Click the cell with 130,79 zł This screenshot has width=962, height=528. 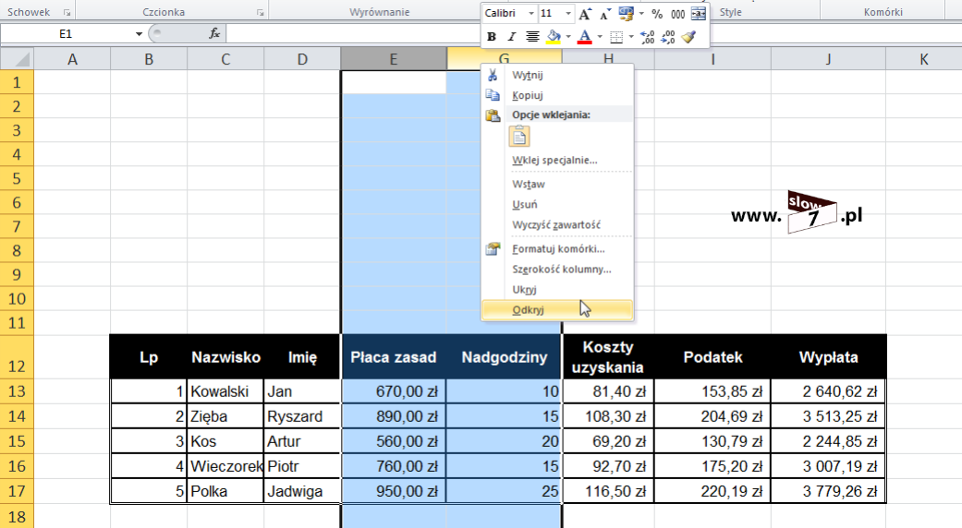pos(712,441)
